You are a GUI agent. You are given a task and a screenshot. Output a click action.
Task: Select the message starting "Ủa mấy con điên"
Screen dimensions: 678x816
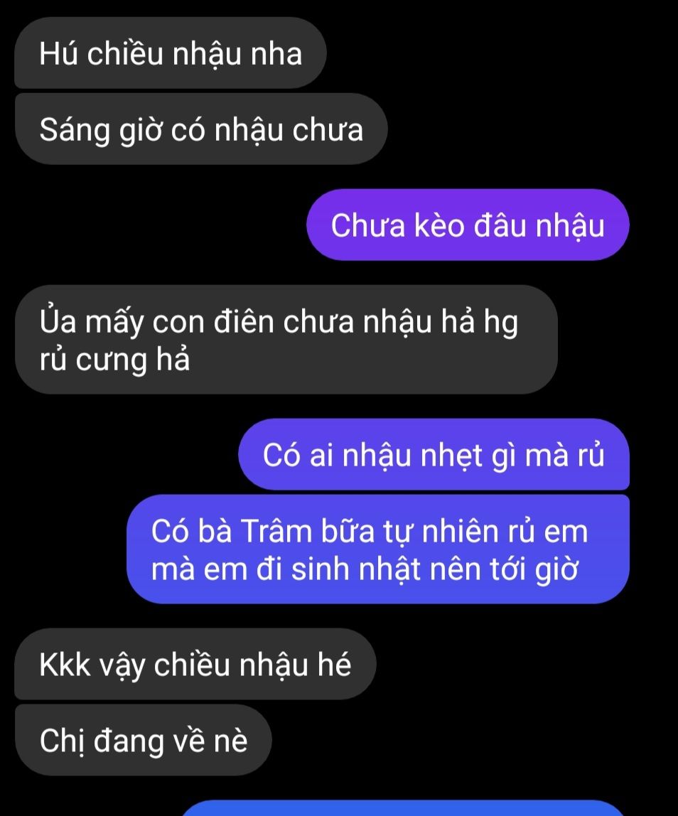pos(286,339)
